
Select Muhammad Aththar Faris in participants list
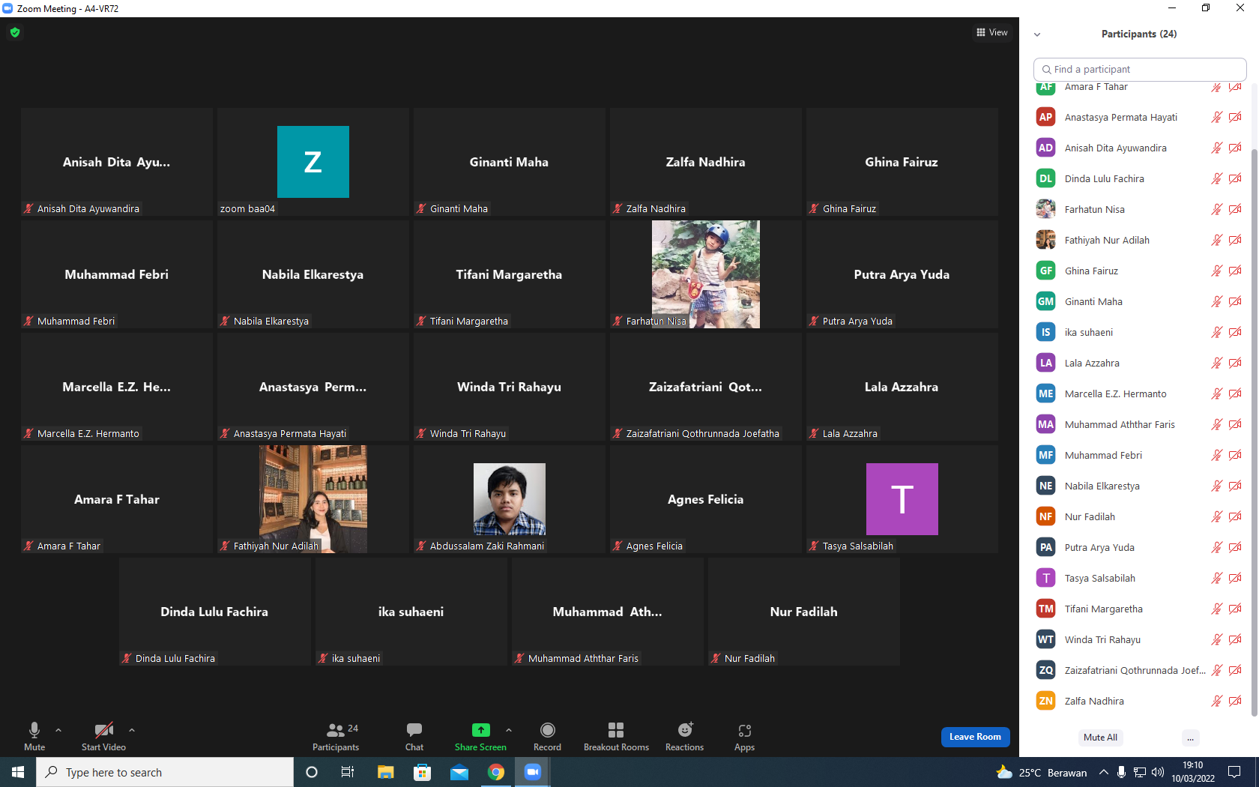[1139, 424]
